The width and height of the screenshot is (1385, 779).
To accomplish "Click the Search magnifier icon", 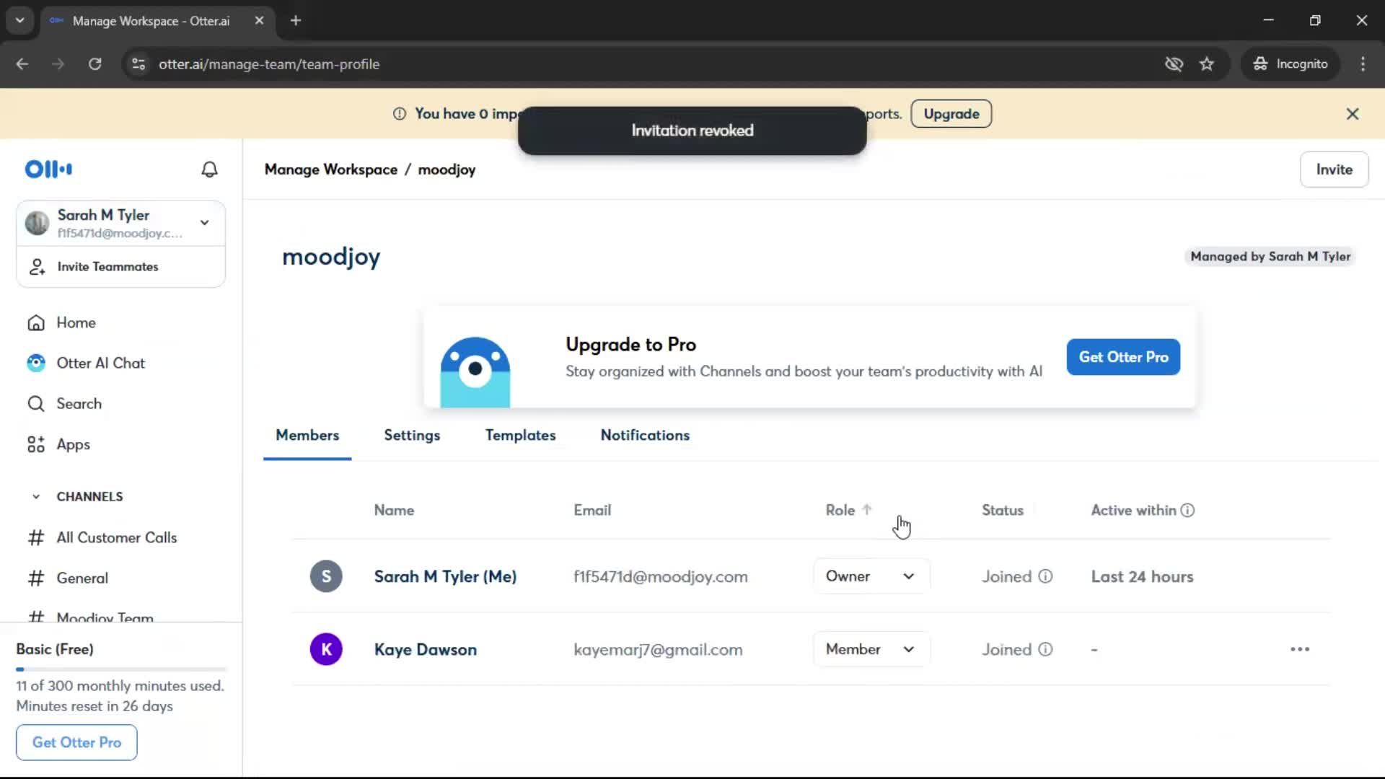I will [36, 404].
